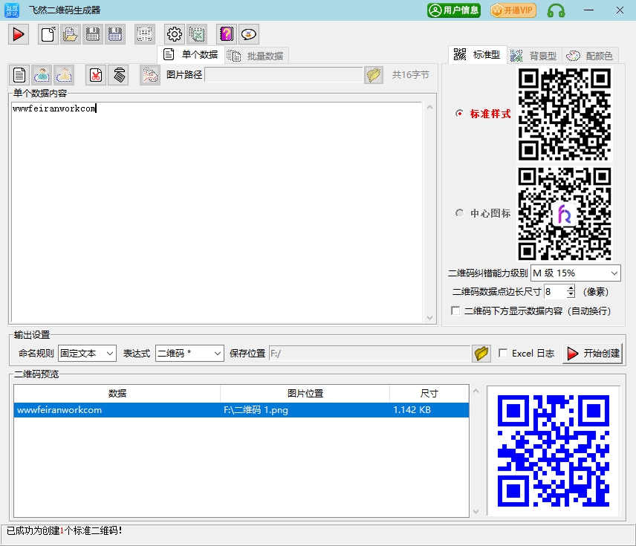The image size is (636, 546).
Task: Switch to 批量数据 batch data tab
Action: pos(256,56)
